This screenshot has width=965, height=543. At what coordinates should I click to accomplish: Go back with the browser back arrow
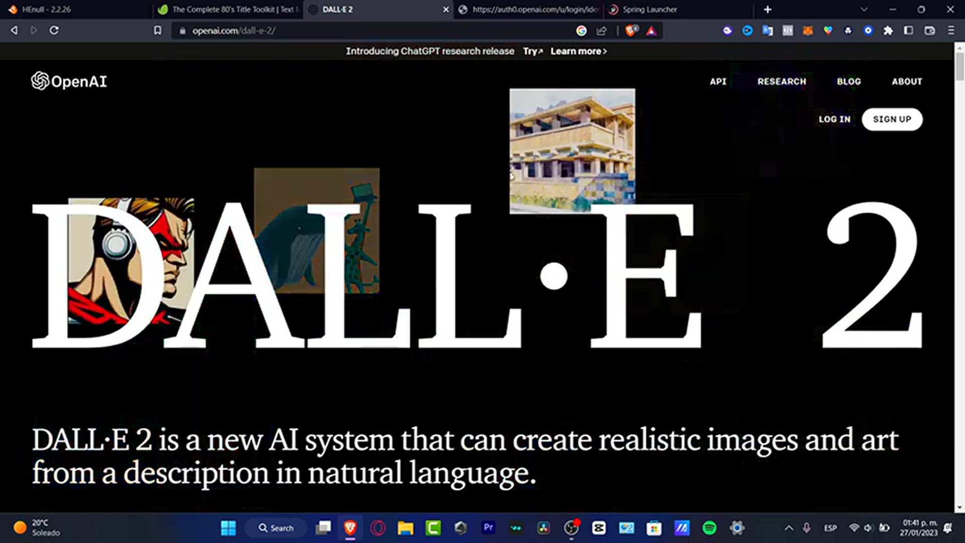pyautogui.click(x=14, y=30)
